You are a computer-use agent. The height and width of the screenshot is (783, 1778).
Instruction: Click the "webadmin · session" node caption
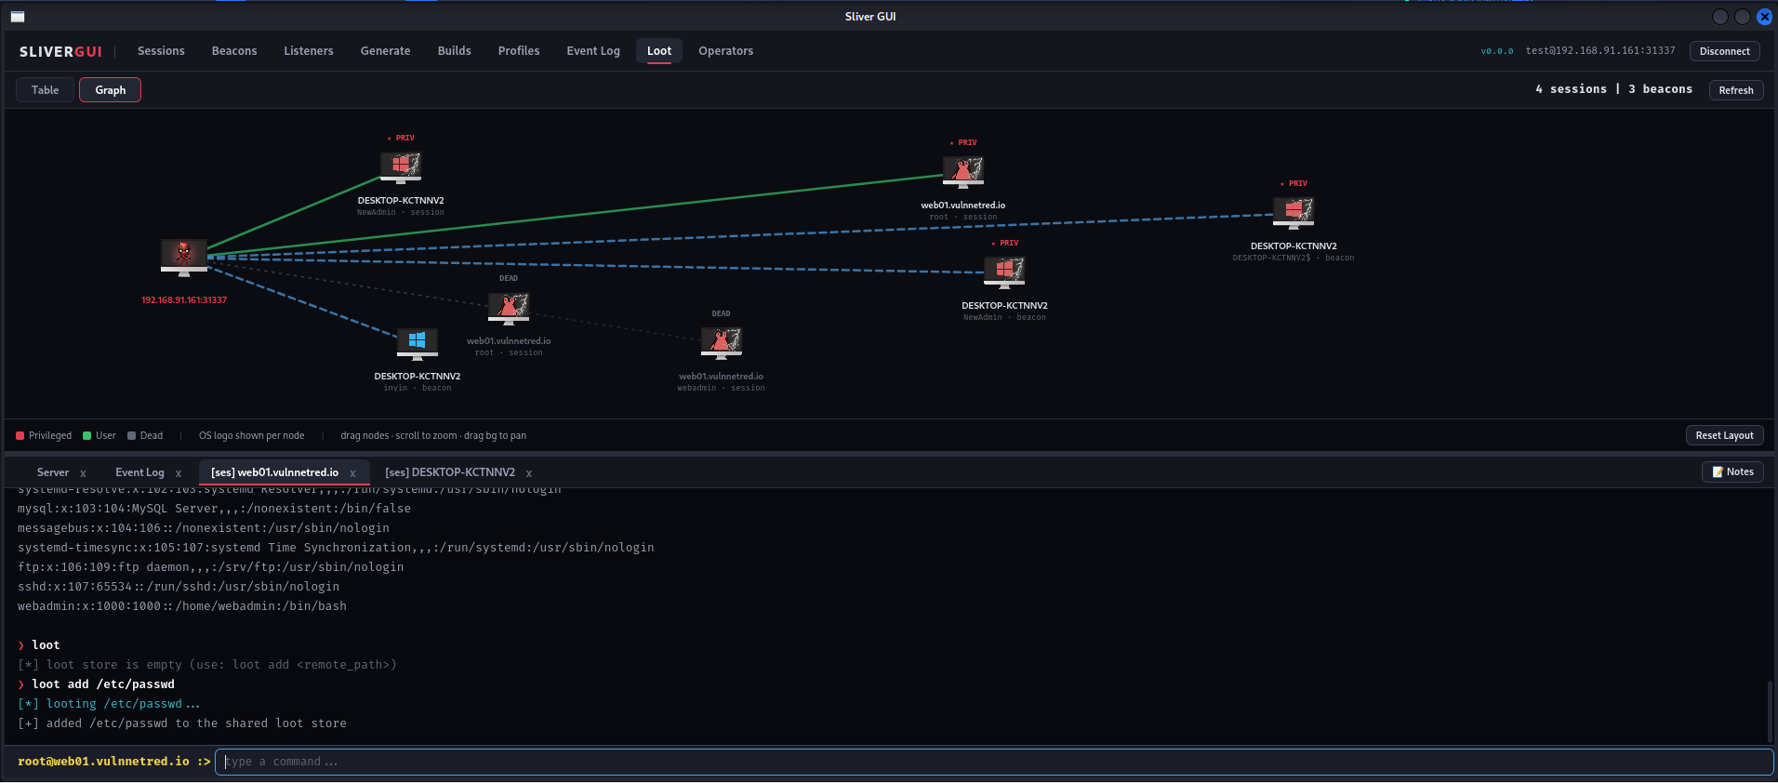pyautogui.click(x=722, y=388)
